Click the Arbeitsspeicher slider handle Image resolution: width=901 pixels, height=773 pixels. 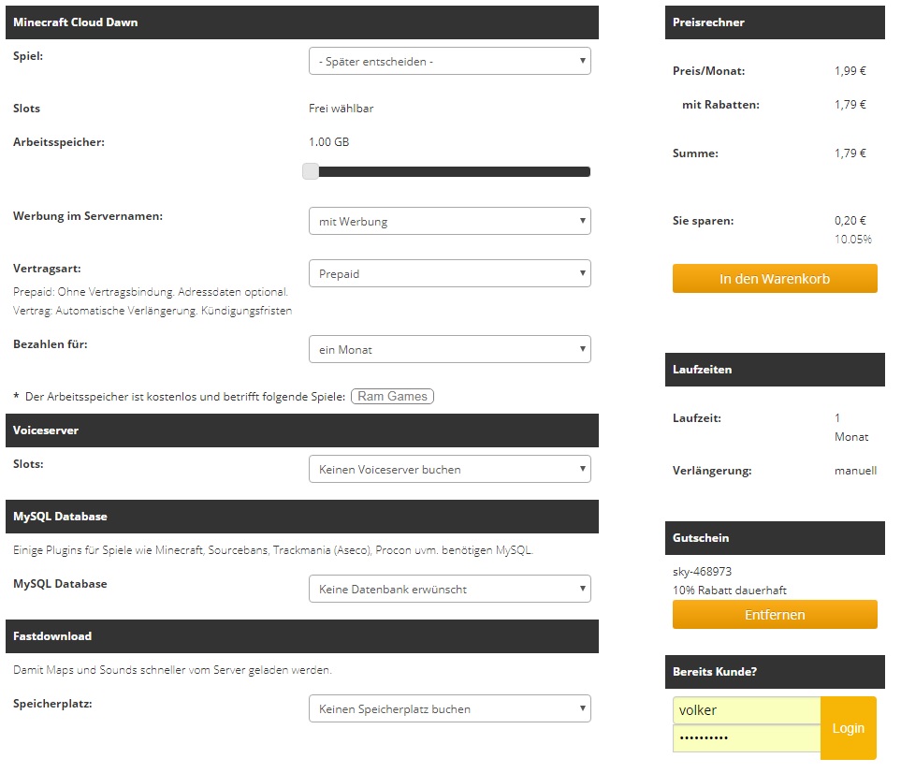[x=311, y=171]
